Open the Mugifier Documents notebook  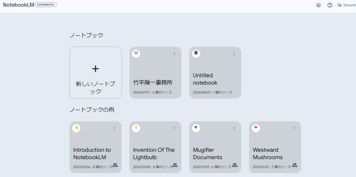215,147
